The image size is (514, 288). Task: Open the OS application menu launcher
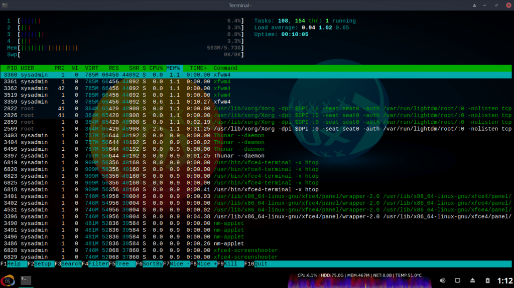pyautogui.click(x=8, y=280)
